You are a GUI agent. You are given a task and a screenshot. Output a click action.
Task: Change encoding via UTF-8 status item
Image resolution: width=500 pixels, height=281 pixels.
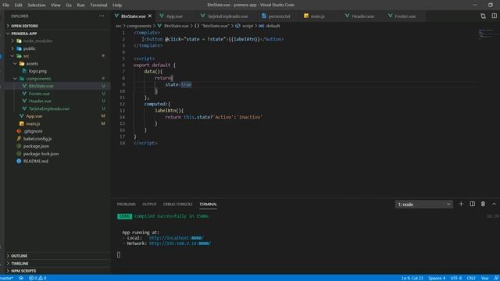(x=456, y=278)
